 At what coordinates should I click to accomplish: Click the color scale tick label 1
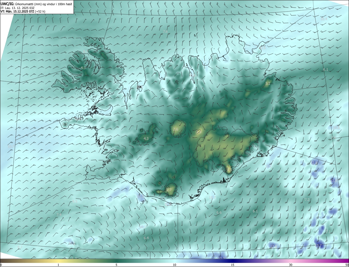58,265
